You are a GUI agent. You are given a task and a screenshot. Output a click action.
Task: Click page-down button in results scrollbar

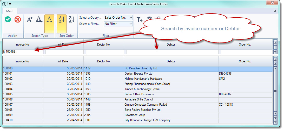click(275, 118)
